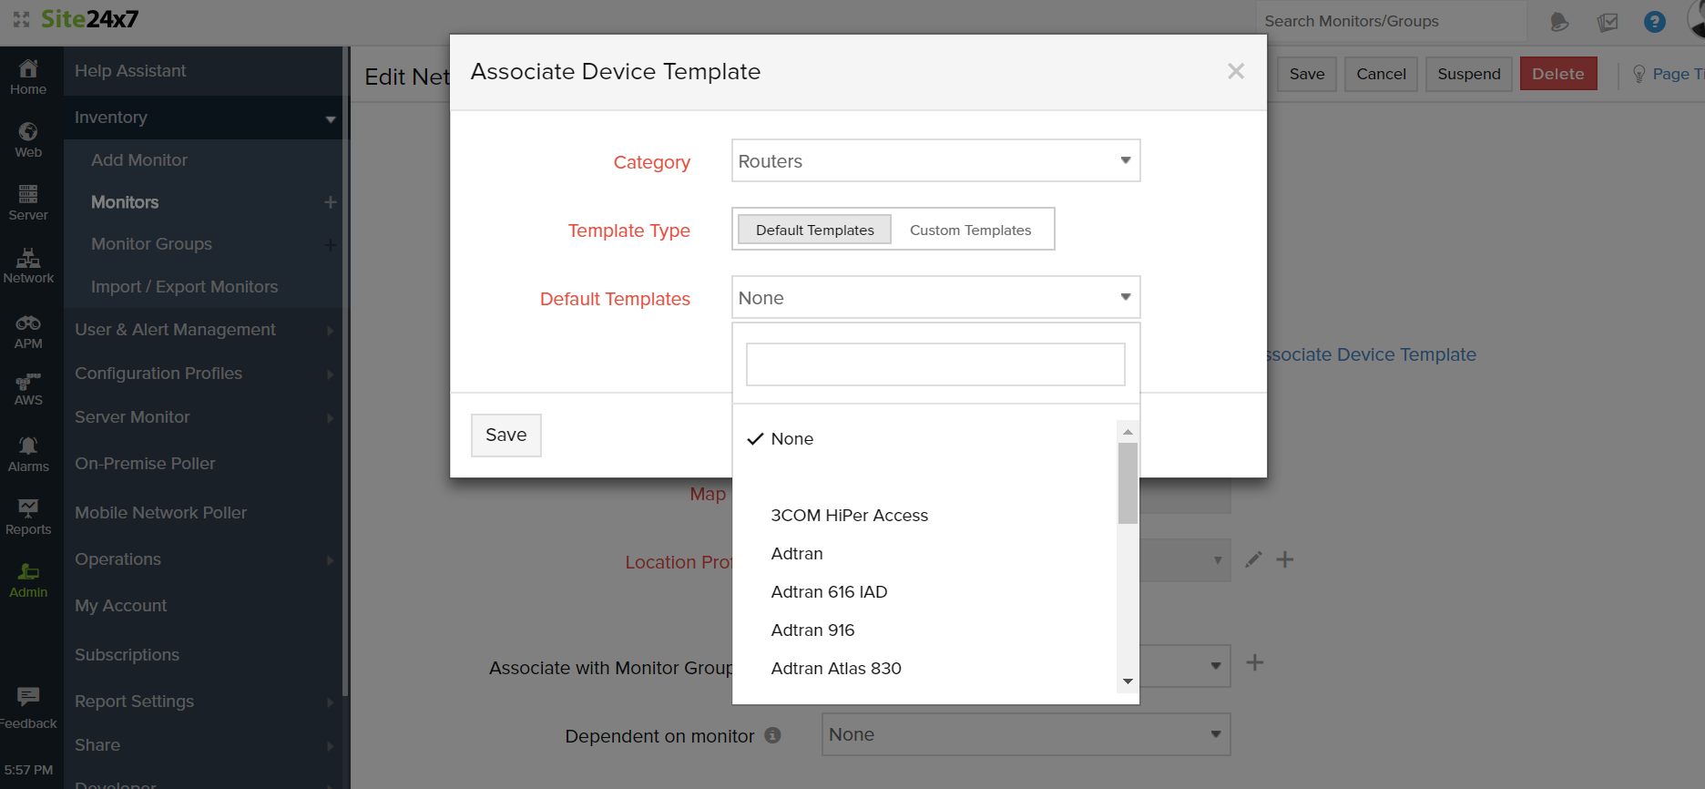Open the AWS section icon

pos(28,381)
